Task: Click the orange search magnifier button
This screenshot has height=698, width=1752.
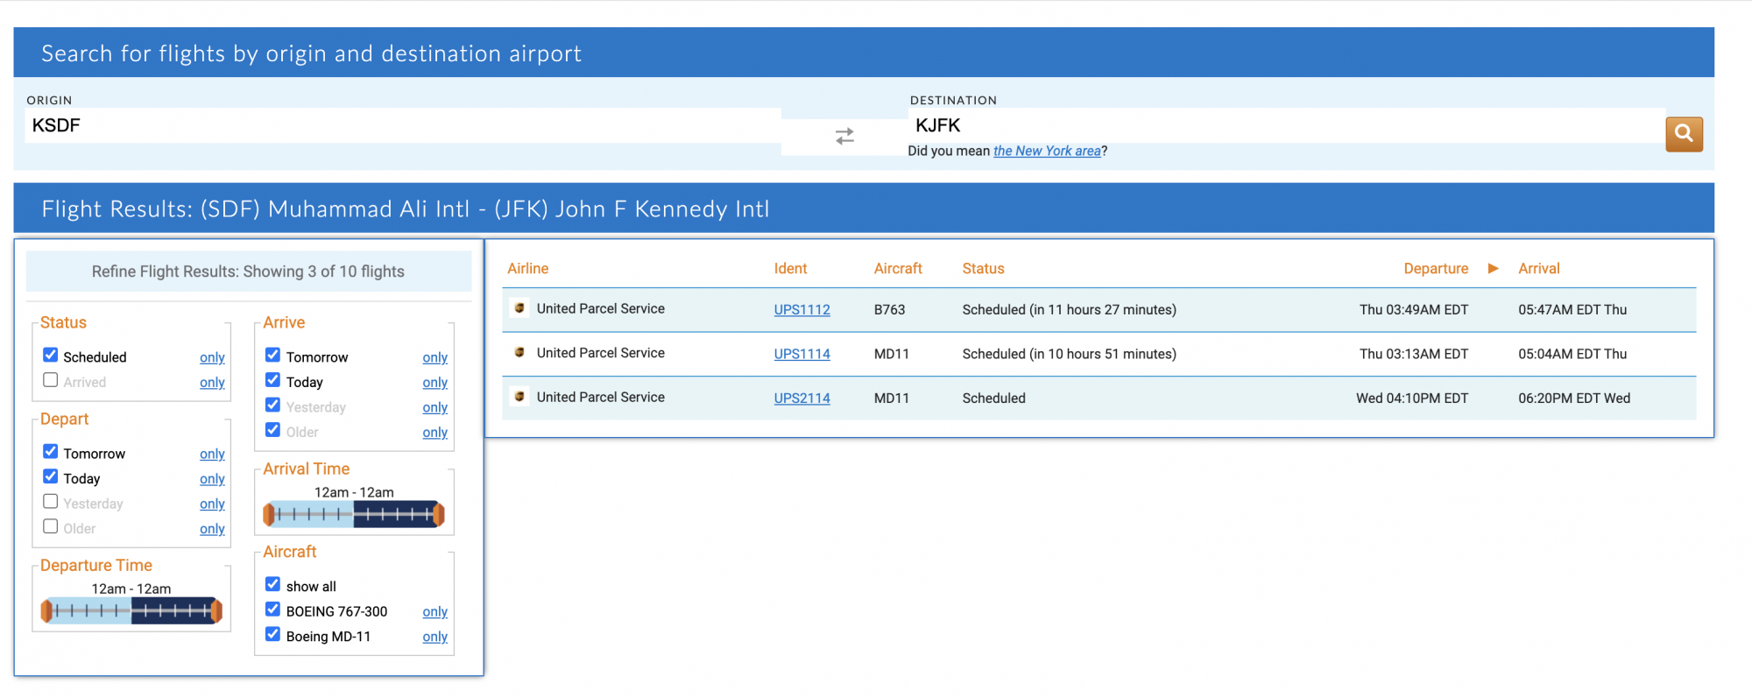Action: pyautogui.click(x=1684, y=134)
